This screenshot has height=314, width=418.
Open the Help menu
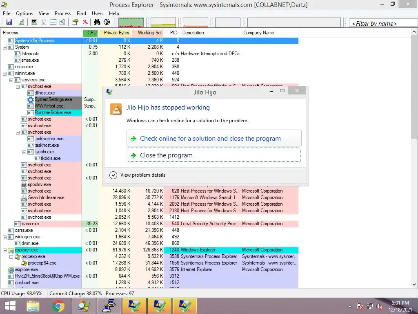click(x=114, y=13)
